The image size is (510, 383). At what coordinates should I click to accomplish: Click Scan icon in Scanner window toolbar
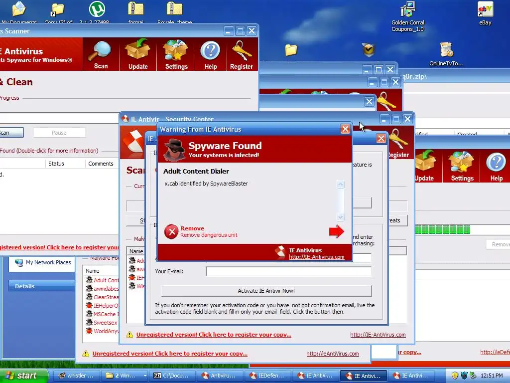click(101, 55)
